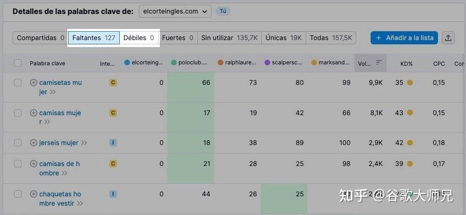The image size is (466, 215).
Task: Click plus icon next to camisetas mujer
Action: tap(33, 83)
